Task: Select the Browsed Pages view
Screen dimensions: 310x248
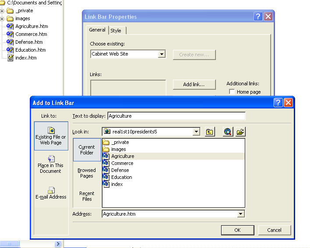Action: click(87, 173)
